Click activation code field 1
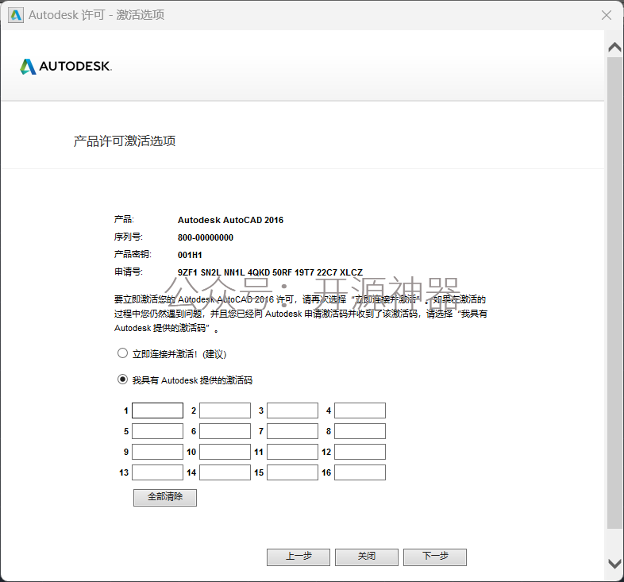624x582 pixels. 158,410
